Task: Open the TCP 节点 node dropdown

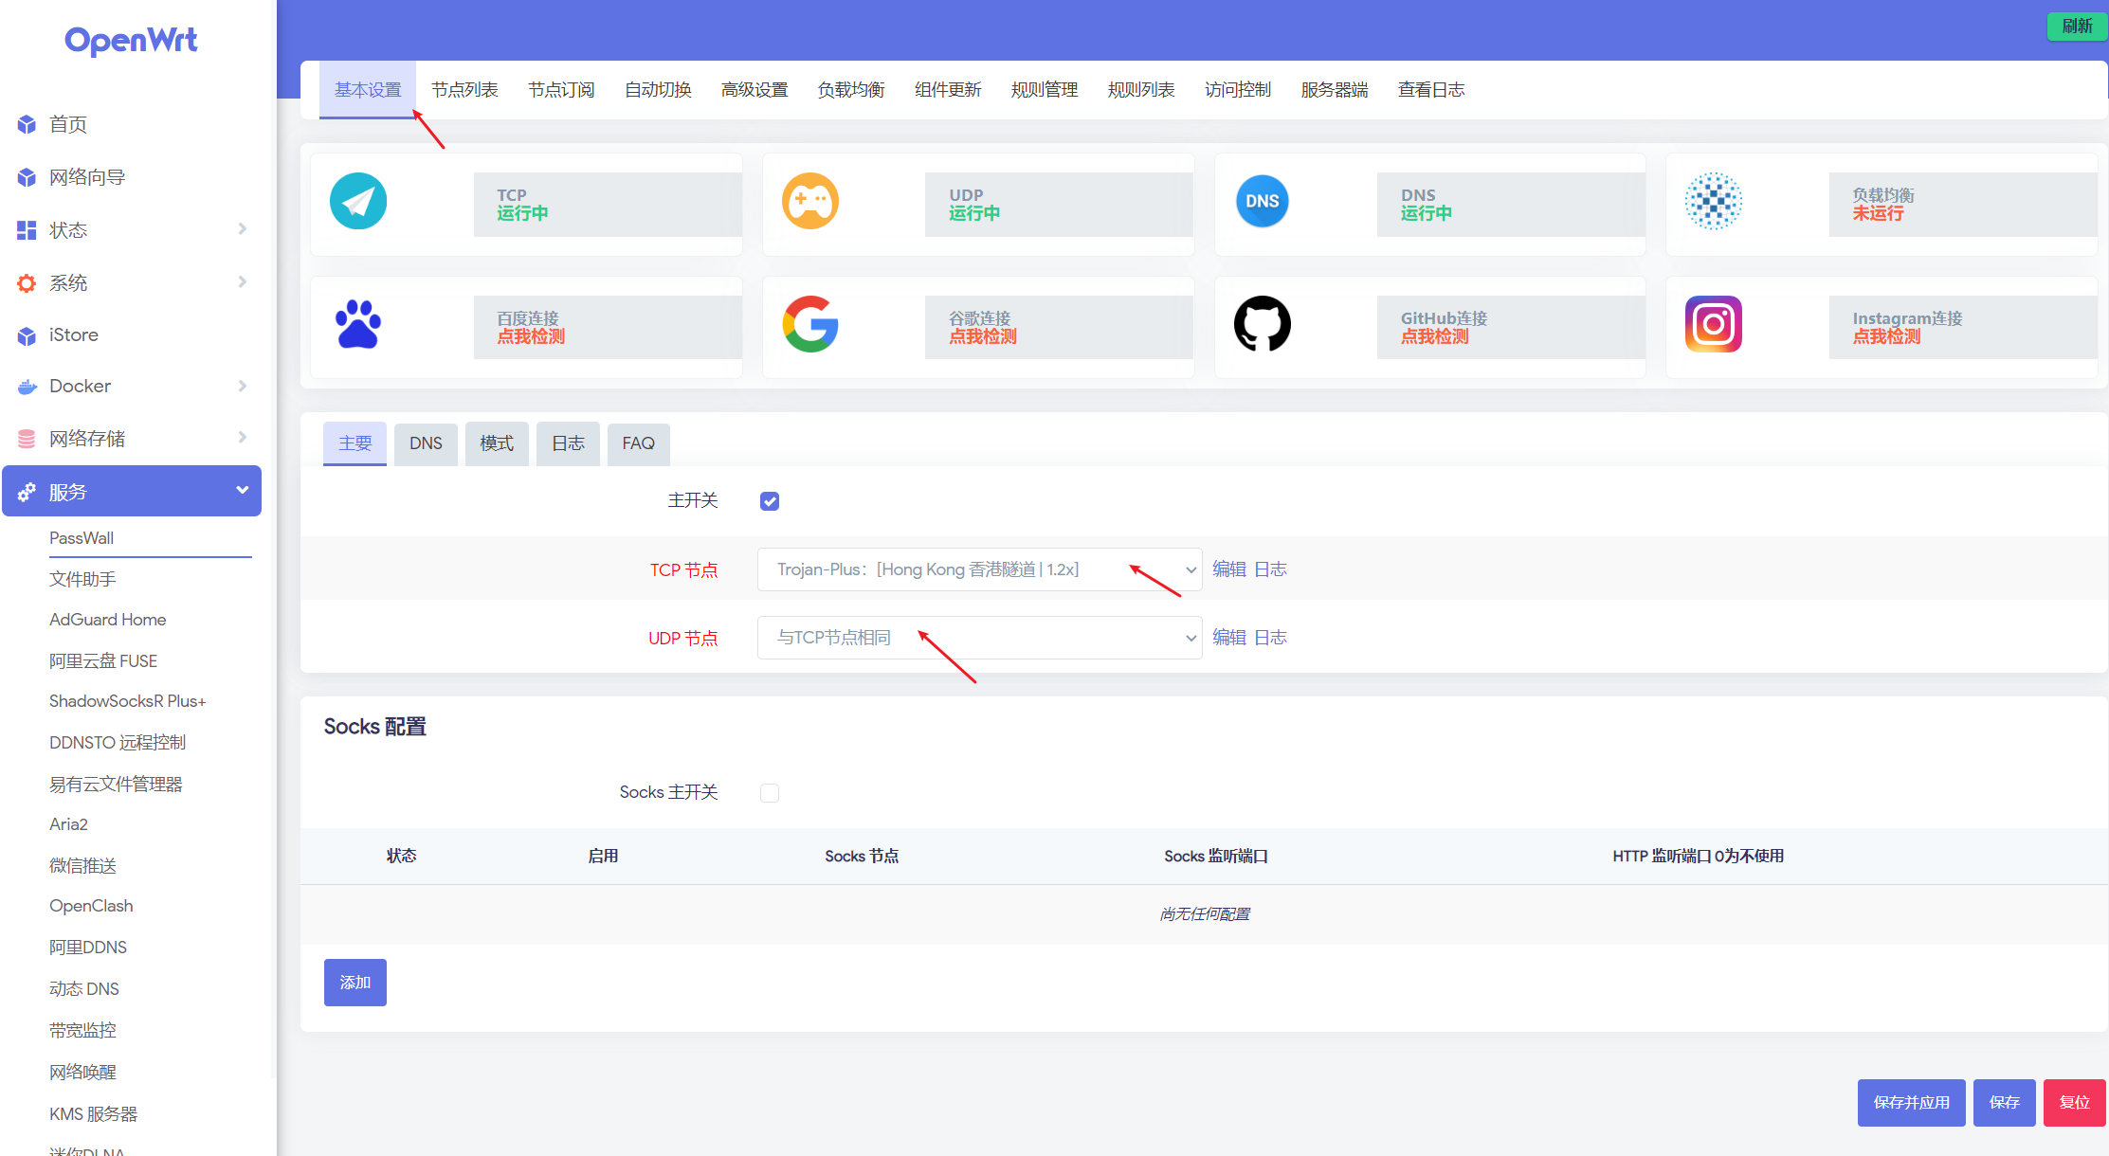Action: (978, 569)
